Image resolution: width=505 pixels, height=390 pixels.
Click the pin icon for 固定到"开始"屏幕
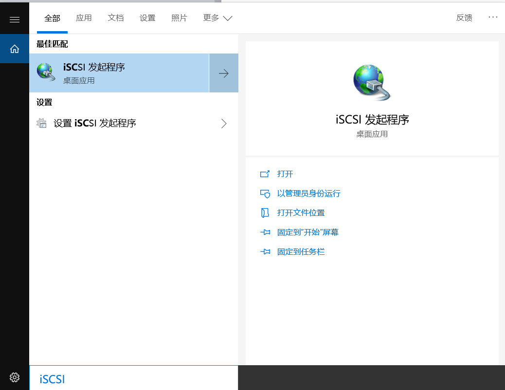[x=265, y=232]
